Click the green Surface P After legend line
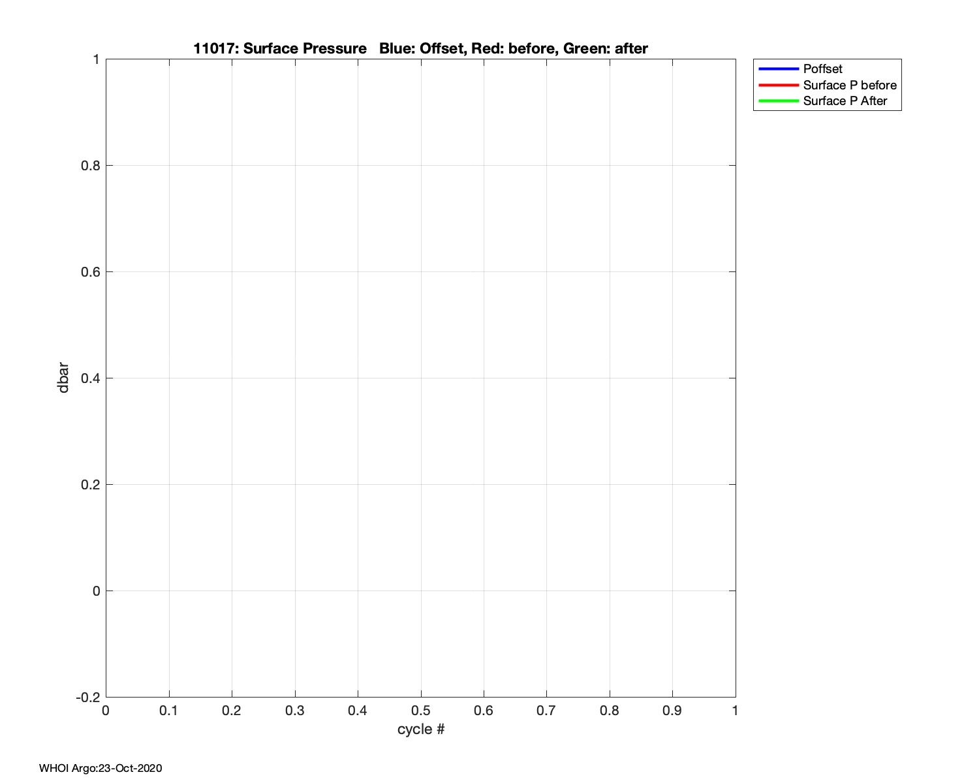 (x=779, y=101)
